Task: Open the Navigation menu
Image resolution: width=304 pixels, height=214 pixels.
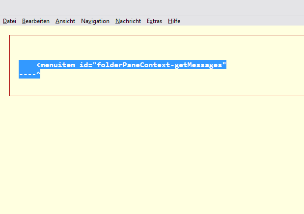Action: [95, 21]
